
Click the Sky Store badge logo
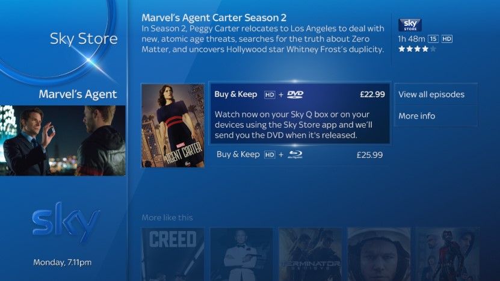(x=410, y=25)
